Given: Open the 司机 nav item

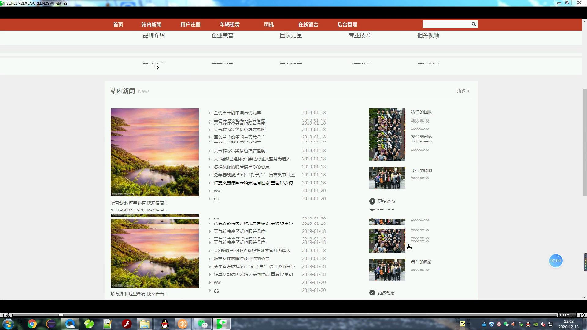Looking at the screenshot, I should pos(269,24).
